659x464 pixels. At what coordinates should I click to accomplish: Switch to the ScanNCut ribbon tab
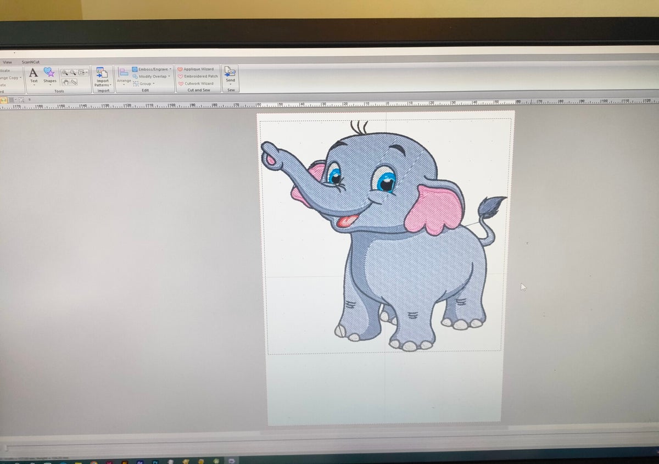[30, 62]
